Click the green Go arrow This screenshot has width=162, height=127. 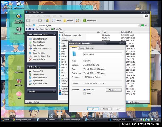[143, 25]
